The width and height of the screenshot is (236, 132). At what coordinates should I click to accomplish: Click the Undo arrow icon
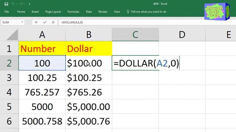pos(13,4)
